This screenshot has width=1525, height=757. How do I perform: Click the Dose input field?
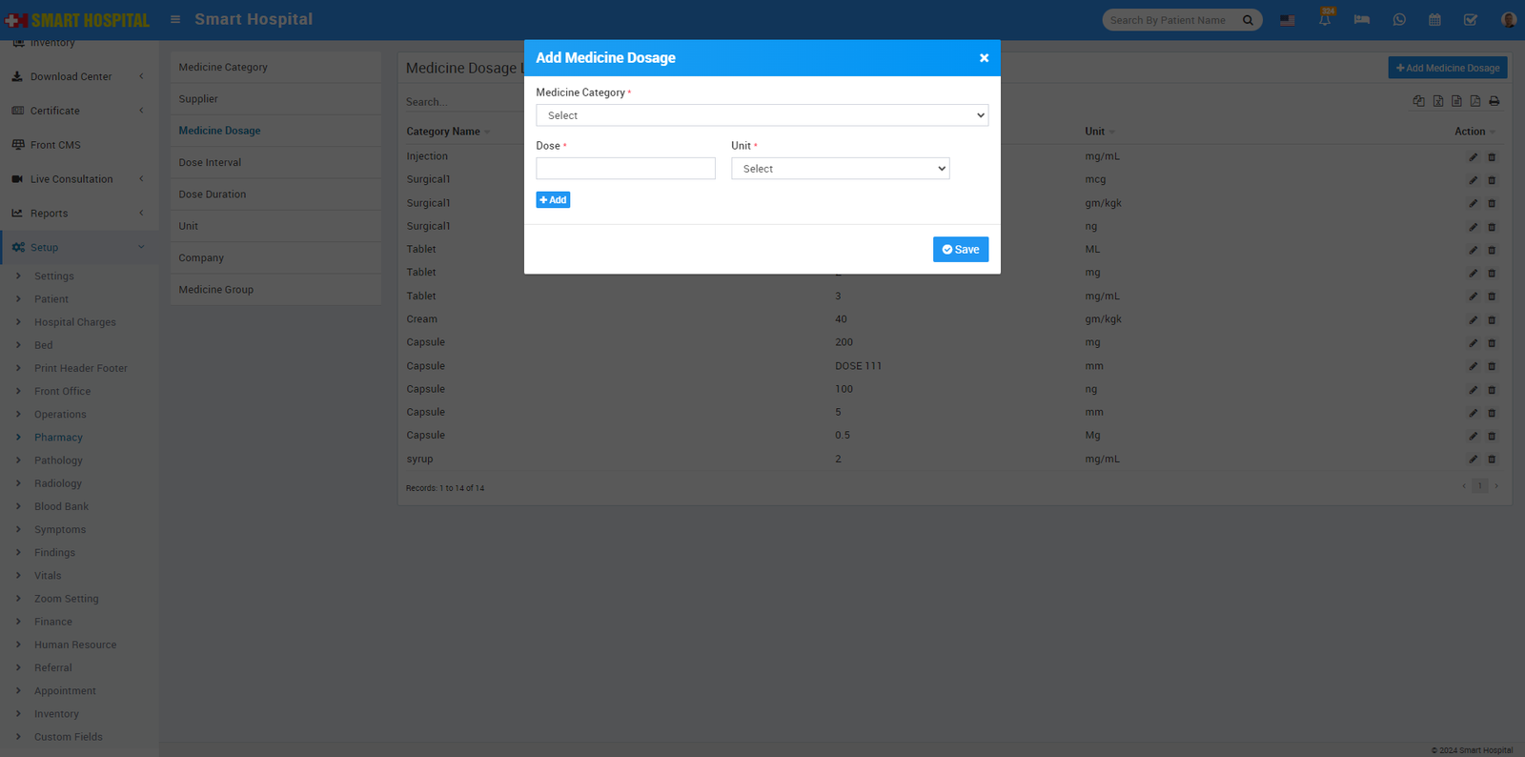[625, 169]
